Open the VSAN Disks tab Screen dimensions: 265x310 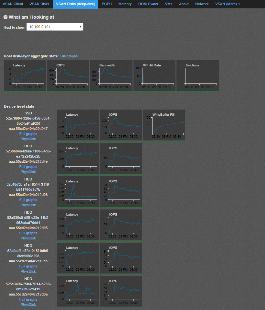pos(39,4)
